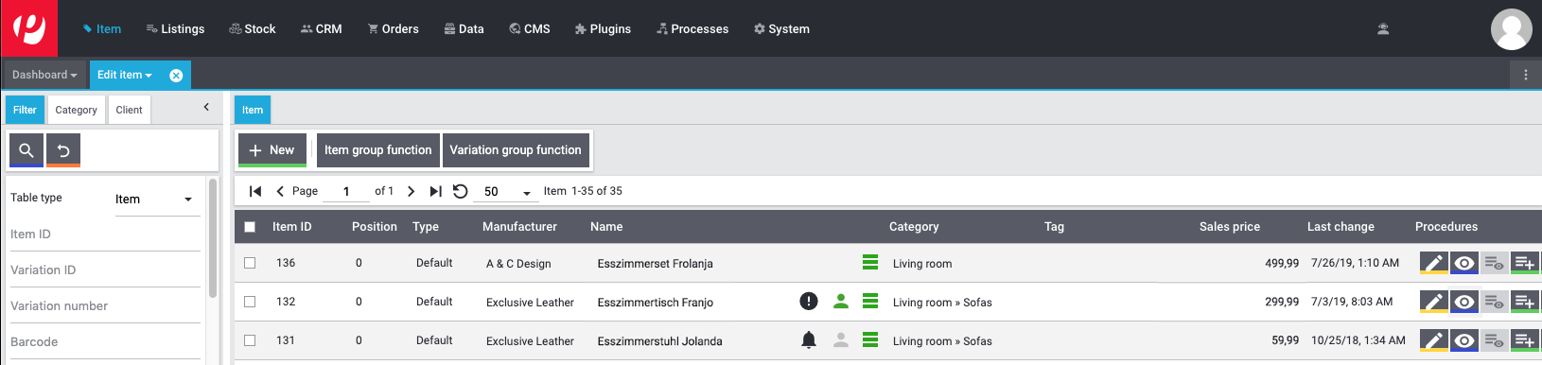
Task: Close the Edit item tab
Action: tap(176, 76)
